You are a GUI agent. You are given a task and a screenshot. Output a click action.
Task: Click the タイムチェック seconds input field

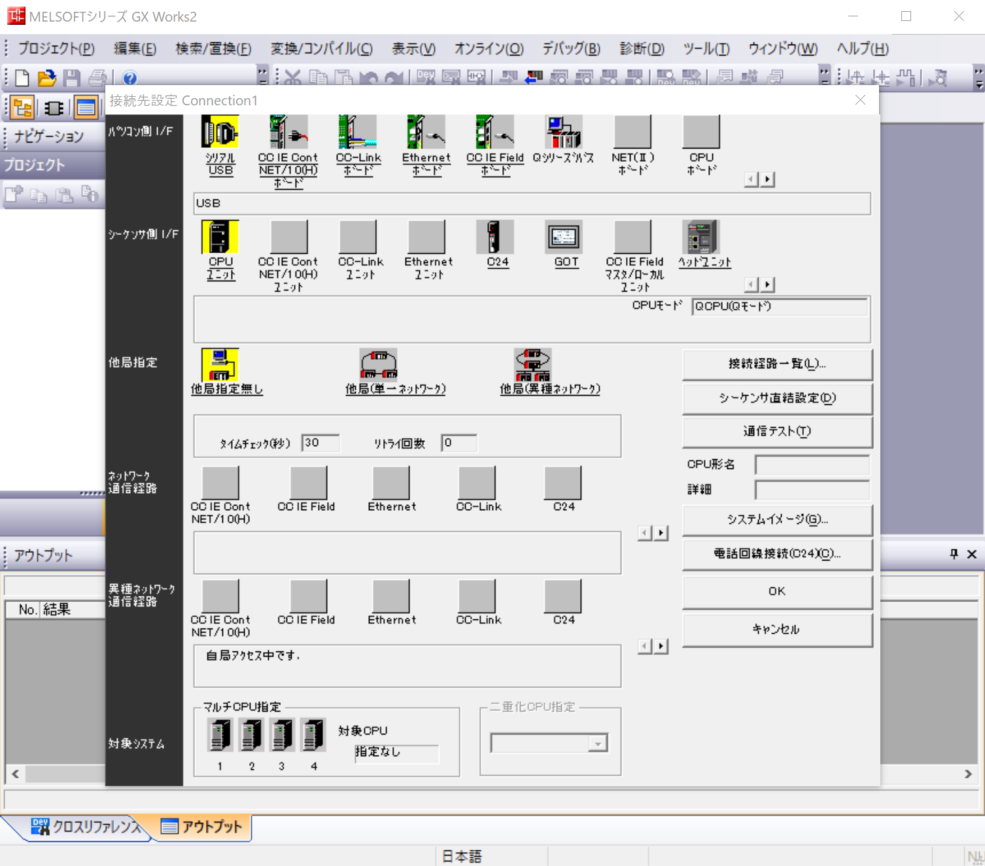[x=320, y=443]
